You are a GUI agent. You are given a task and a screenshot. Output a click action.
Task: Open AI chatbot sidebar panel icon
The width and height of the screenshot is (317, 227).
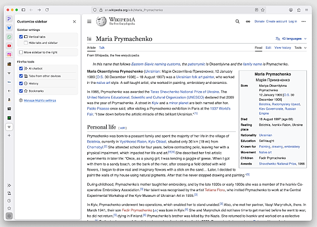point(9,186)
